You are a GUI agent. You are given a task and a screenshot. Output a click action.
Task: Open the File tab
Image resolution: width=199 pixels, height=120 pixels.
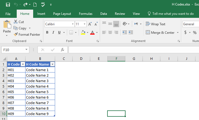tap(8, 14)
